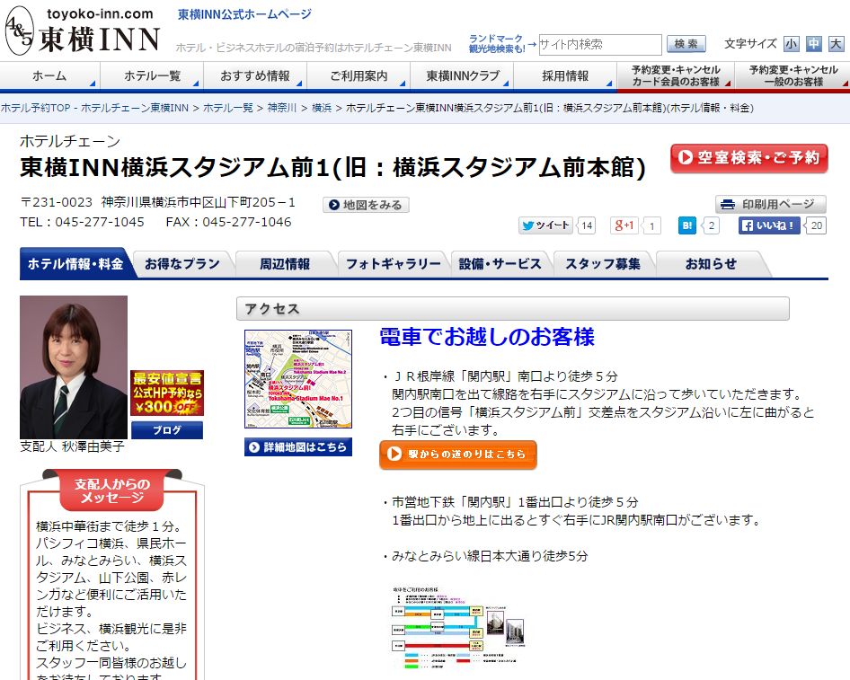
Task: Click breadcrumb link ホテル予約TOP - ホテルチェーン東横INN
Action: pos(94,108)
